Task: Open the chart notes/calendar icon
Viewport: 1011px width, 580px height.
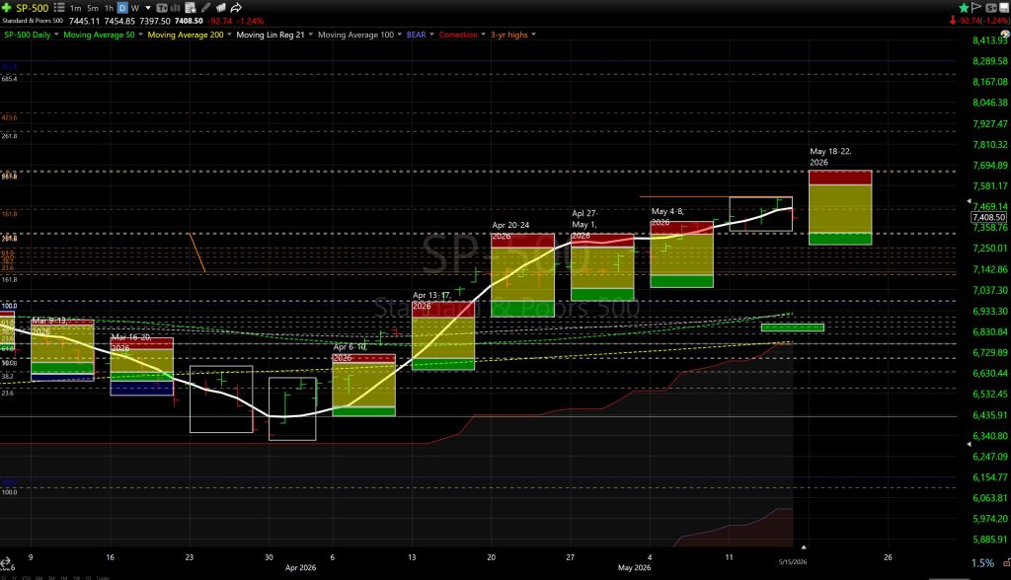Action: 191,8
